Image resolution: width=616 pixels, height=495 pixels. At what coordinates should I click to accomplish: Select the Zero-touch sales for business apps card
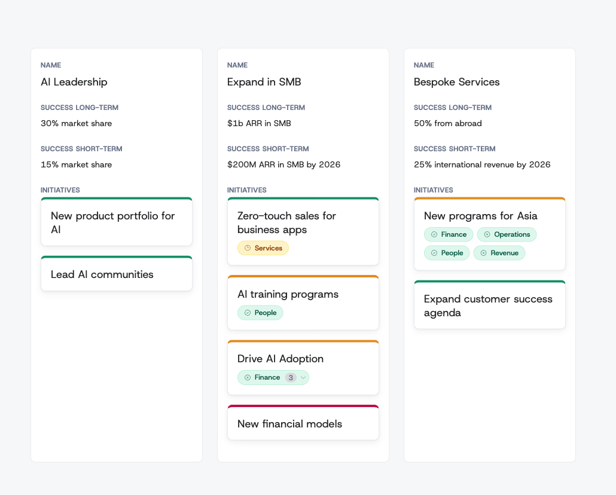tap(303, 231)
